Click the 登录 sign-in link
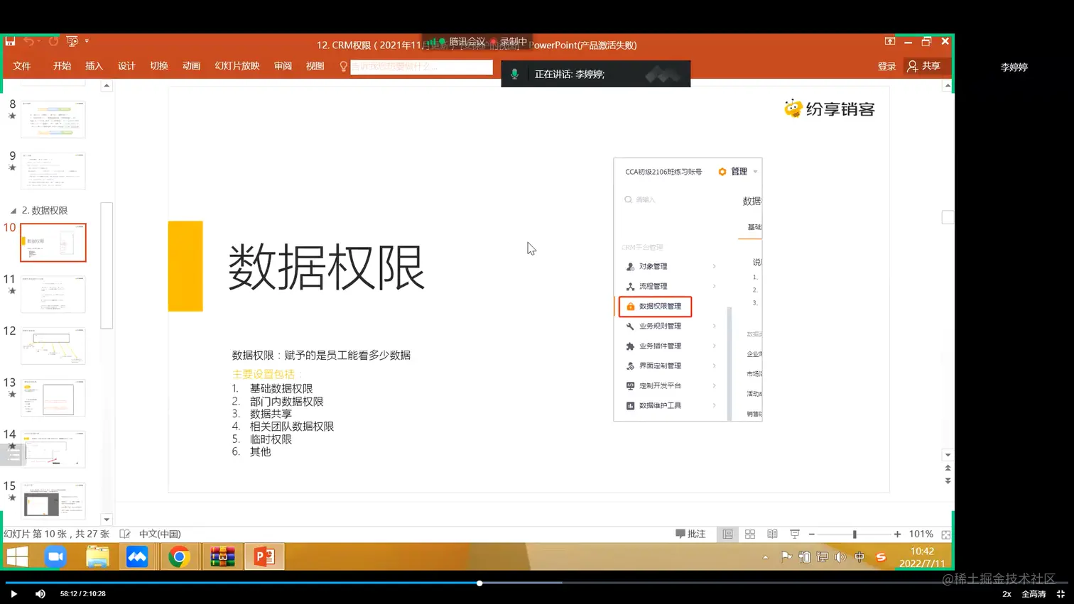The height and width of the screenshot is (604, 1074). tap(886, 67)
